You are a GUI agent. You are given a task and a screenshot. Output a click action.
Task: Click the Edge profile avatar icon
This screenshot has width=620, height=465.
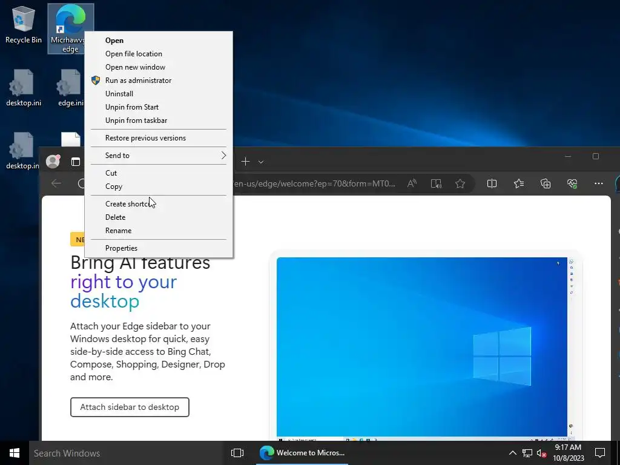(x=53, y=161)
